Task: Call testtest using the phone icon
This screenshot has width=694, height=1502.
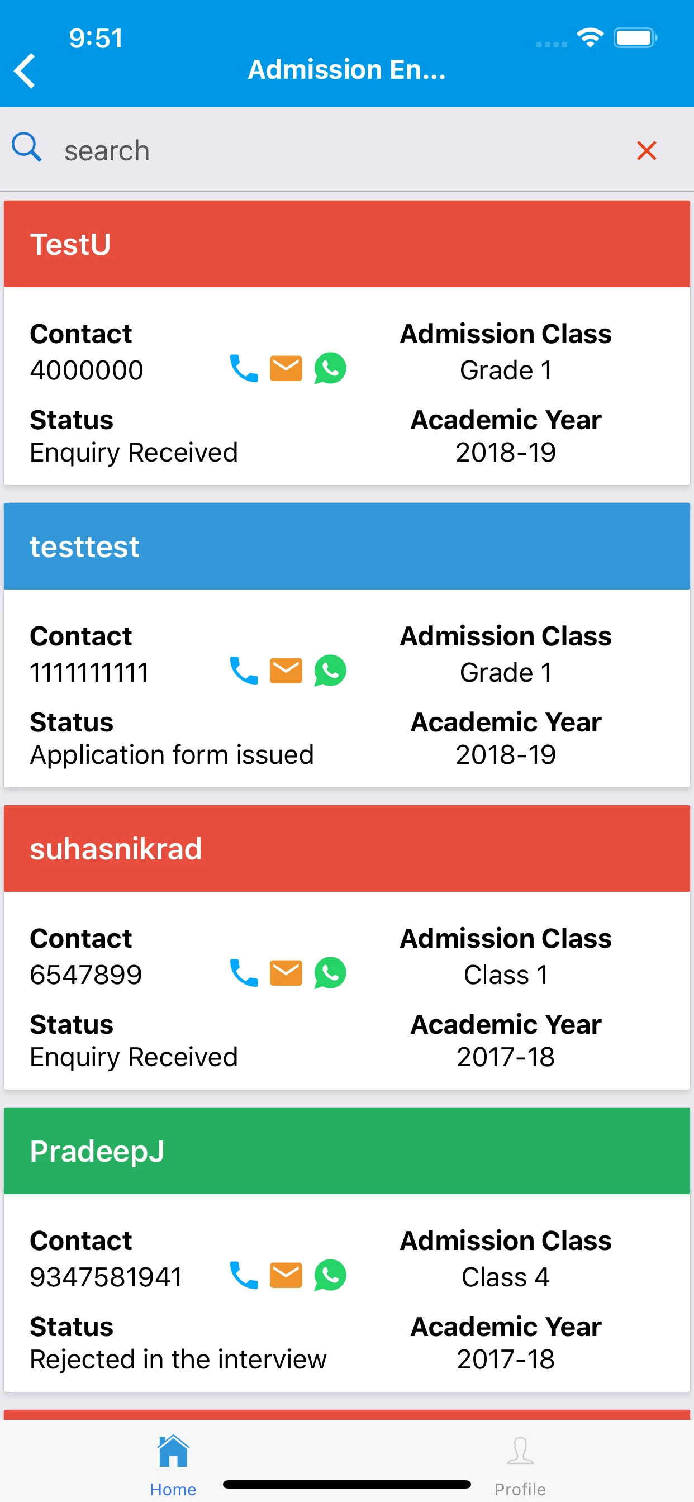Action: (x=244, y=671)
